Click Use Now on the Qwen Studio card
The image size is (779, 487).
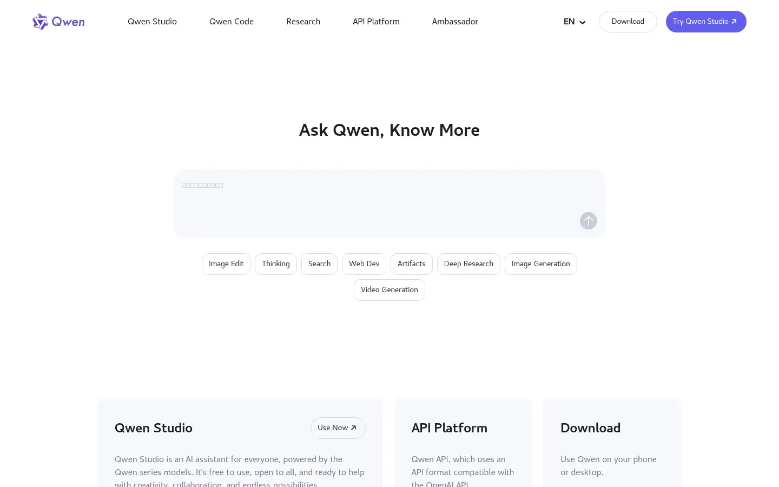tap(338, 428)
